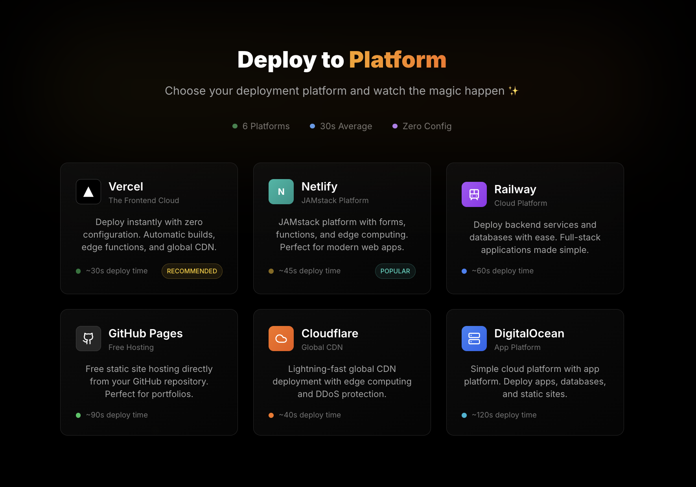Click the '30s Average' stat label
This screenshot has width=696, height=487.
click(x=346, y=126)
